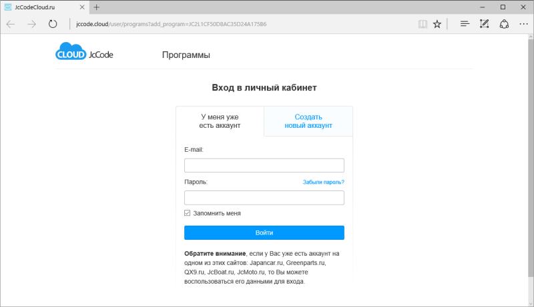Reload the page with the refresh icon
This screenshot has height=307, width=534.
pyautogui.click(x=53, y=24)
